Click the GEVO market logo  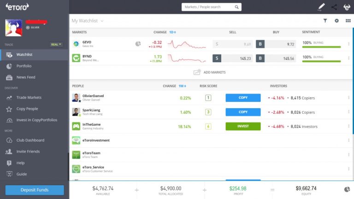(x=76, y=44)
